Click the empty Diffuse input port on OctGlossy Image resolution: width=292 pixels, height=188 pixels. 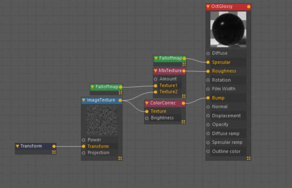pos(208,53)
